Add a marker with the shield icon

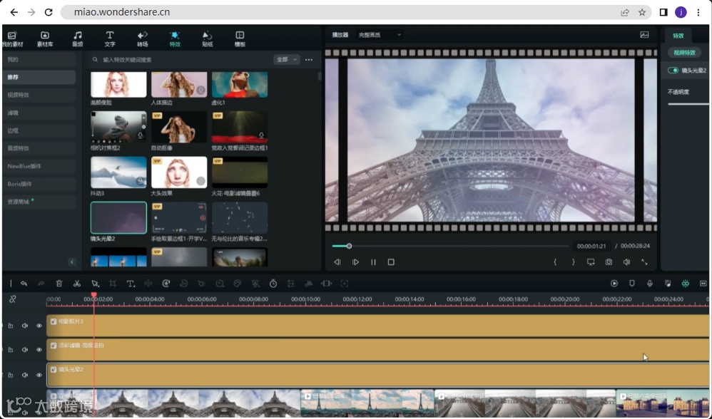(631, 284)
